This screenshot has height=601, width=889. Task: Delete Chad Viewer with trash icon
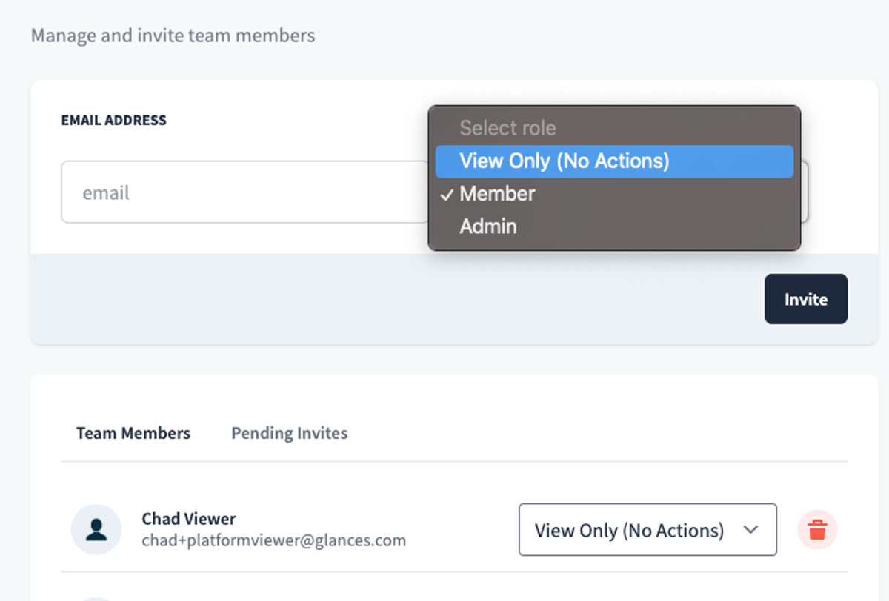point(817,530)
